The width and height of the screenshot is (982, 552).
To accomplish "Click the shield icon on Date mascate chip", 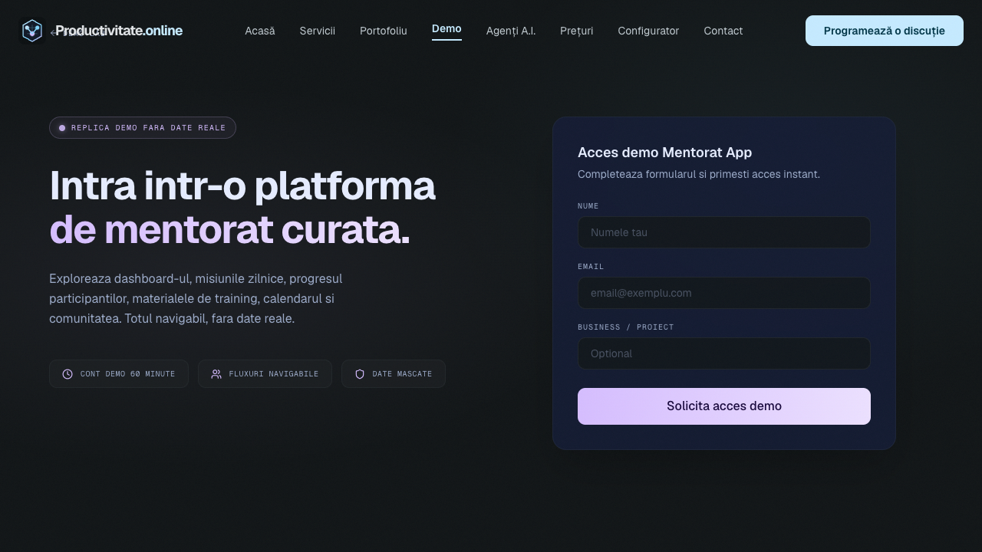I will pos(360,374).
